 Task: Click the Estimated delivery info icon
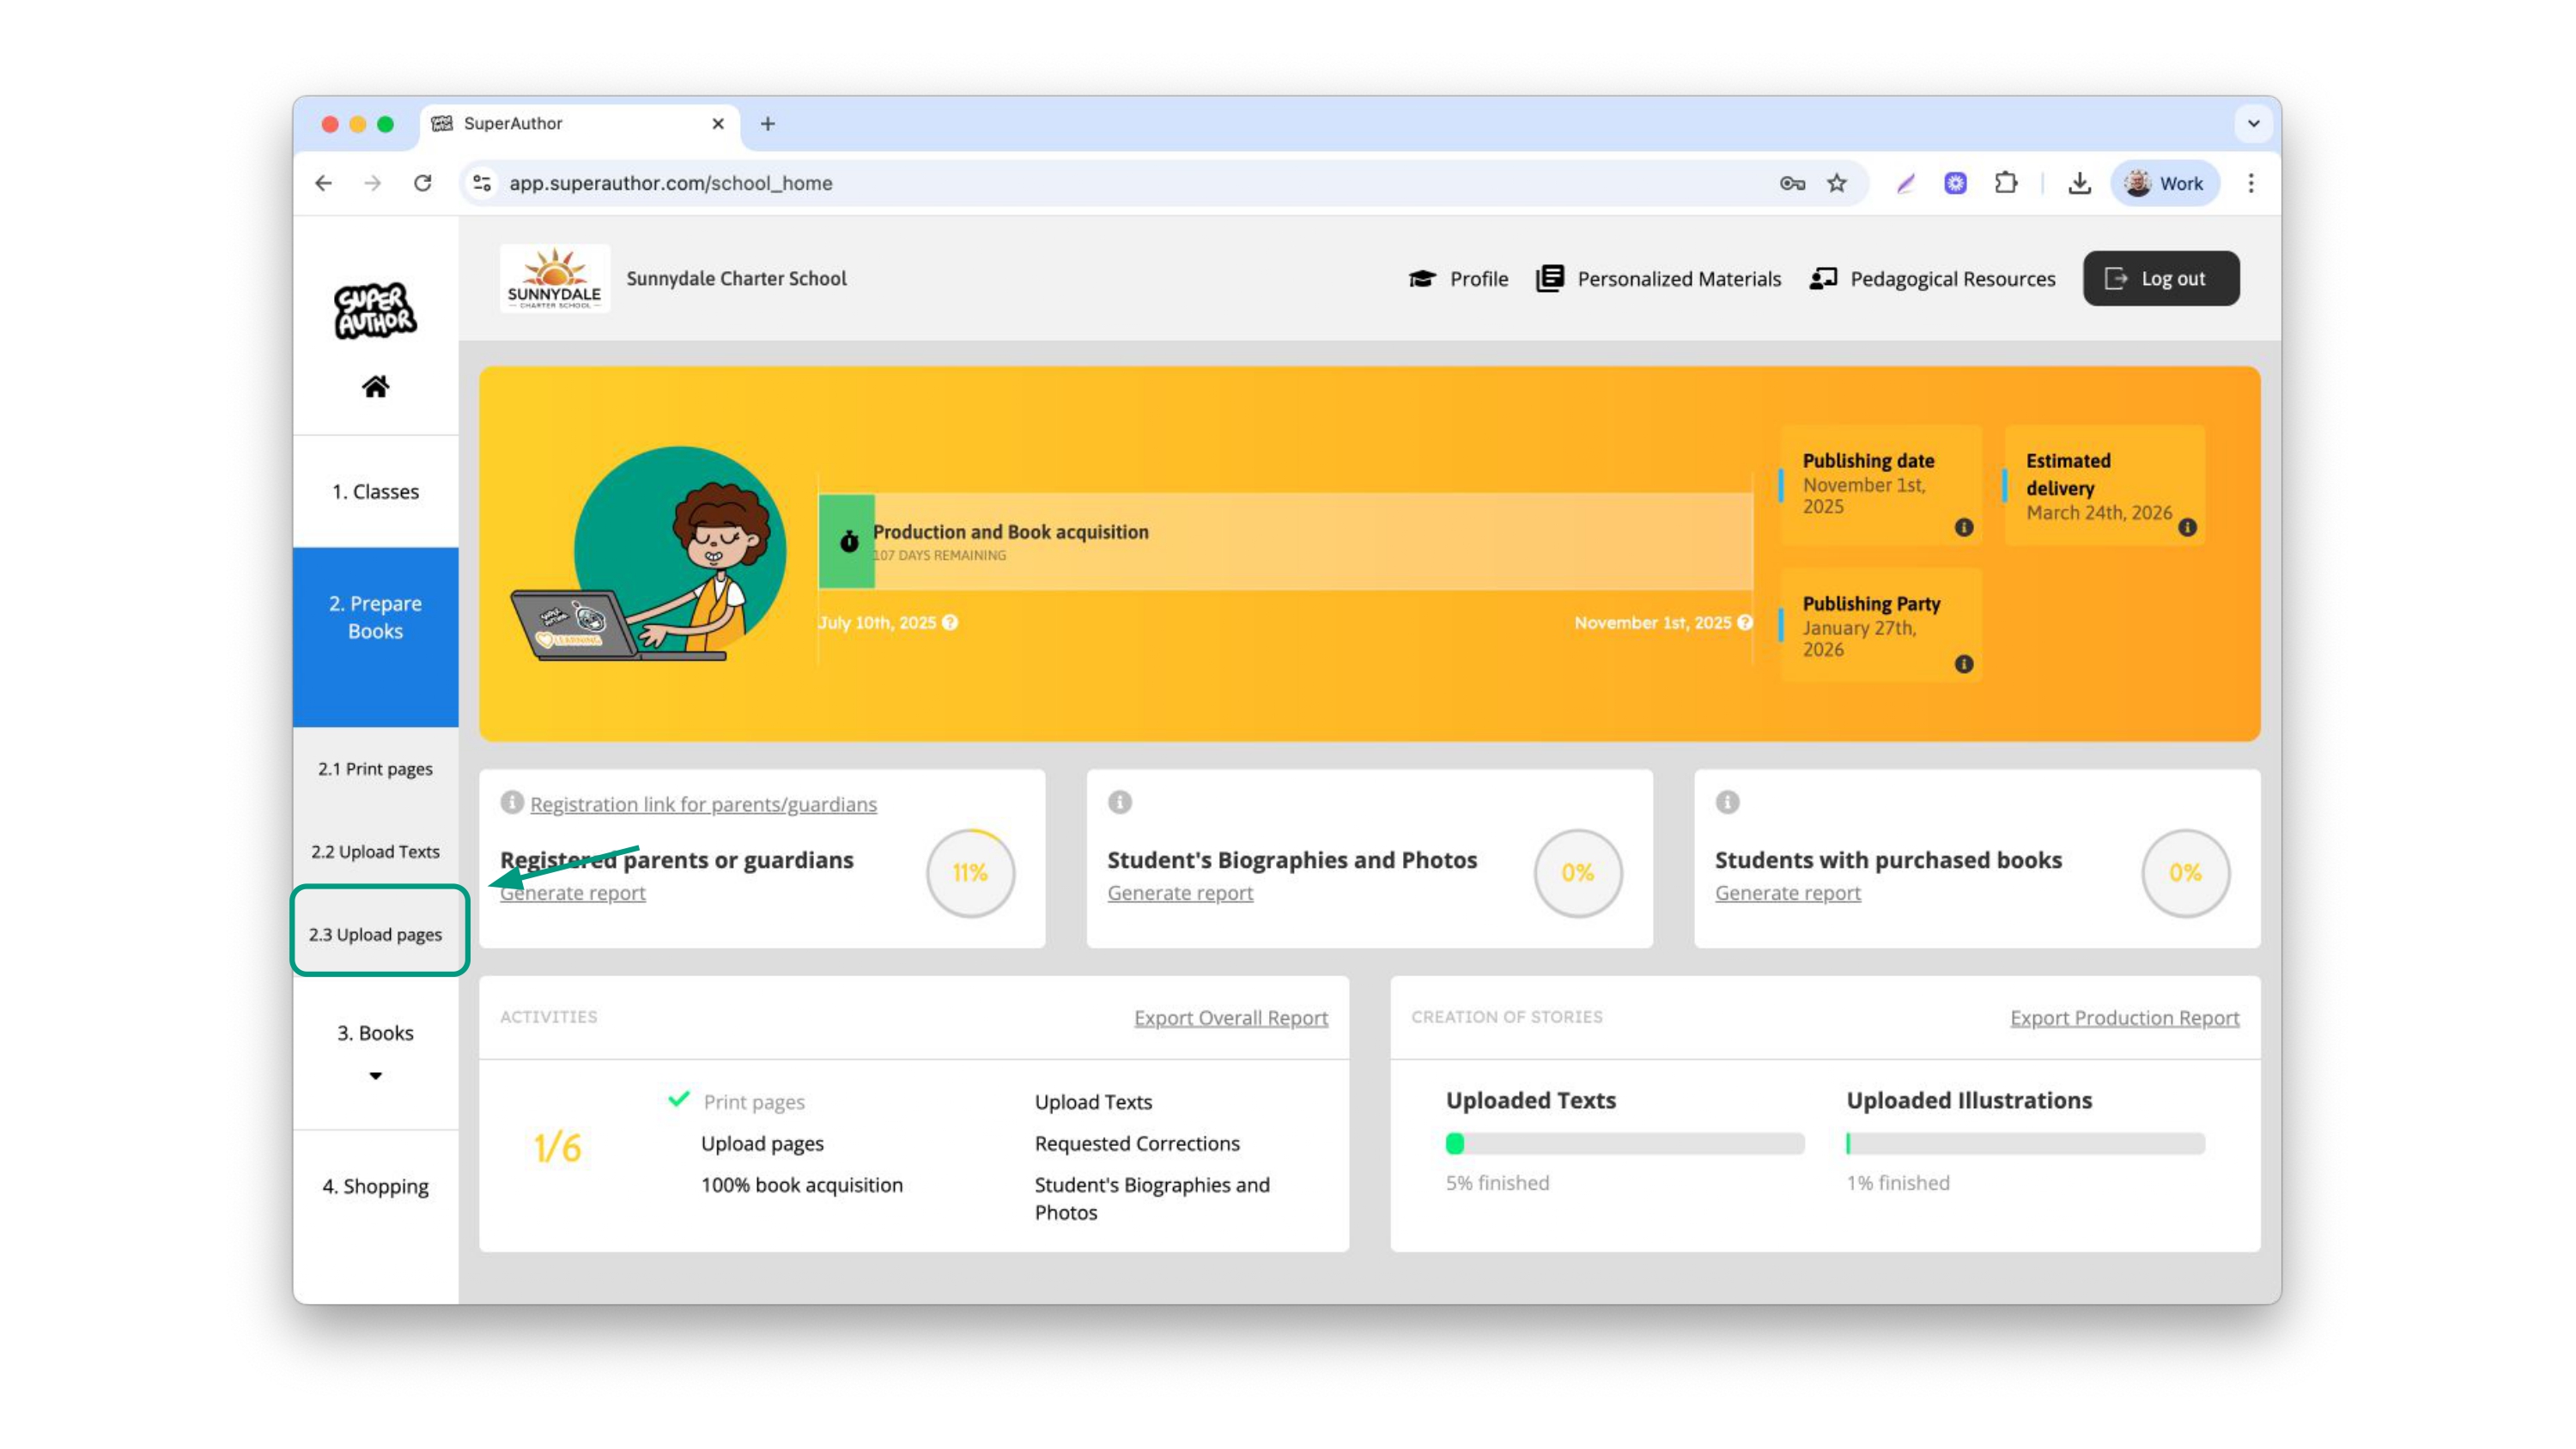pos(2188,527)
